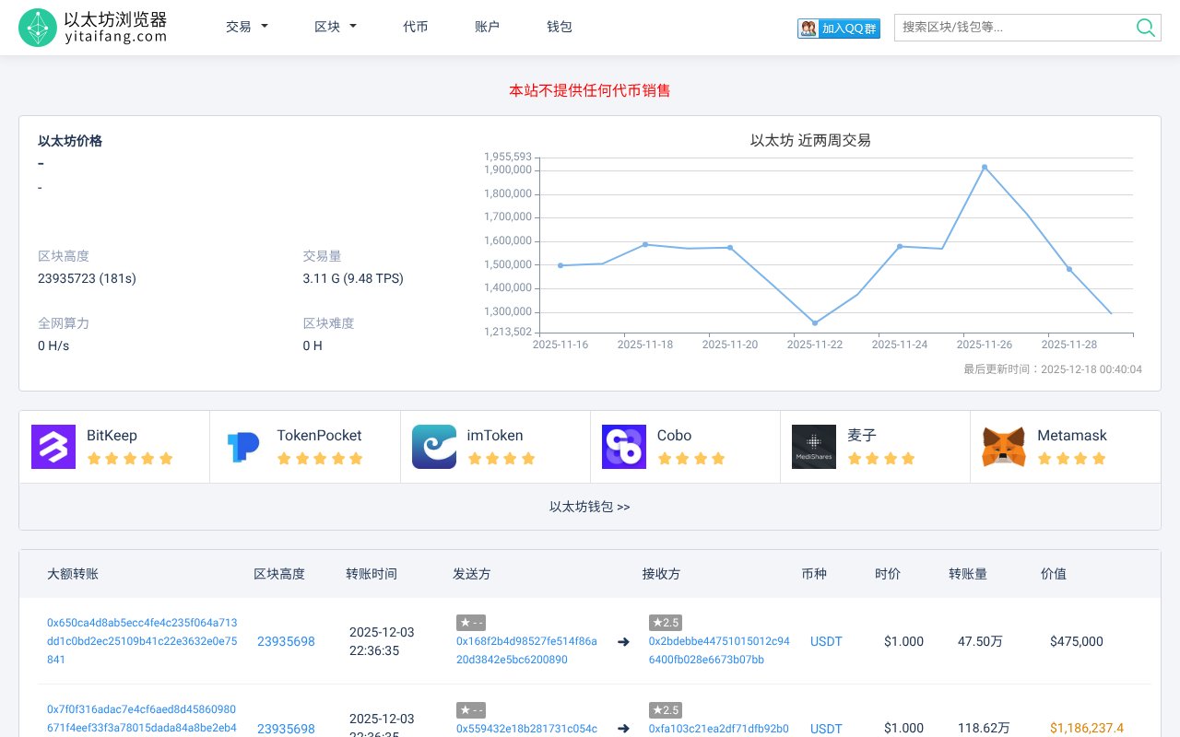1180x737 pixels.
Task: Select the 钱包 menu item
Action: (x=558, y=27)
